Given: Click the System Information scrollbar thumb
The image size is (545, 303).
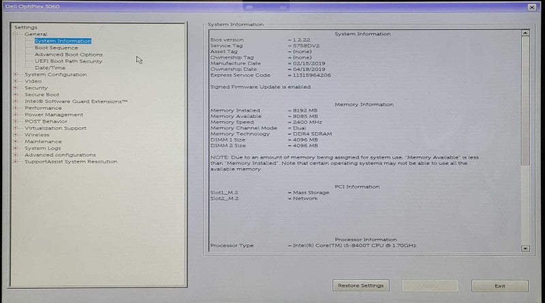Looking at the screenshot, I should pos(525,101).
